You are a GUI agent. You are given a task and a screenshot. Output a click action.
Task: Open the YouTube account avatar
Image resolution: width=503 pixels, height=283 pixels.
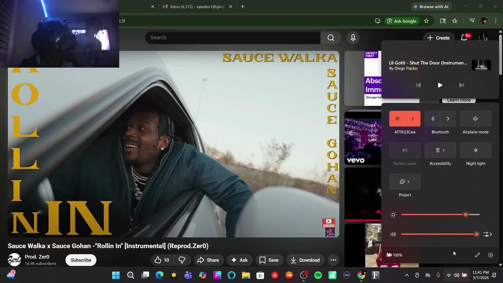point(483,38)
